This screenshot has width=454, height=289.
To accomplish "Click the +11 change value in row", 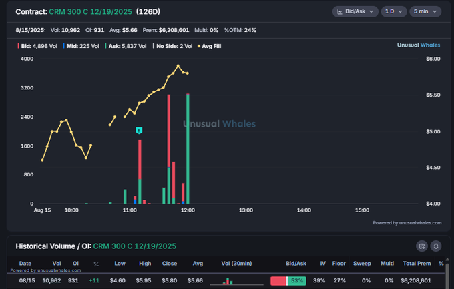I will tap(94, 280).
